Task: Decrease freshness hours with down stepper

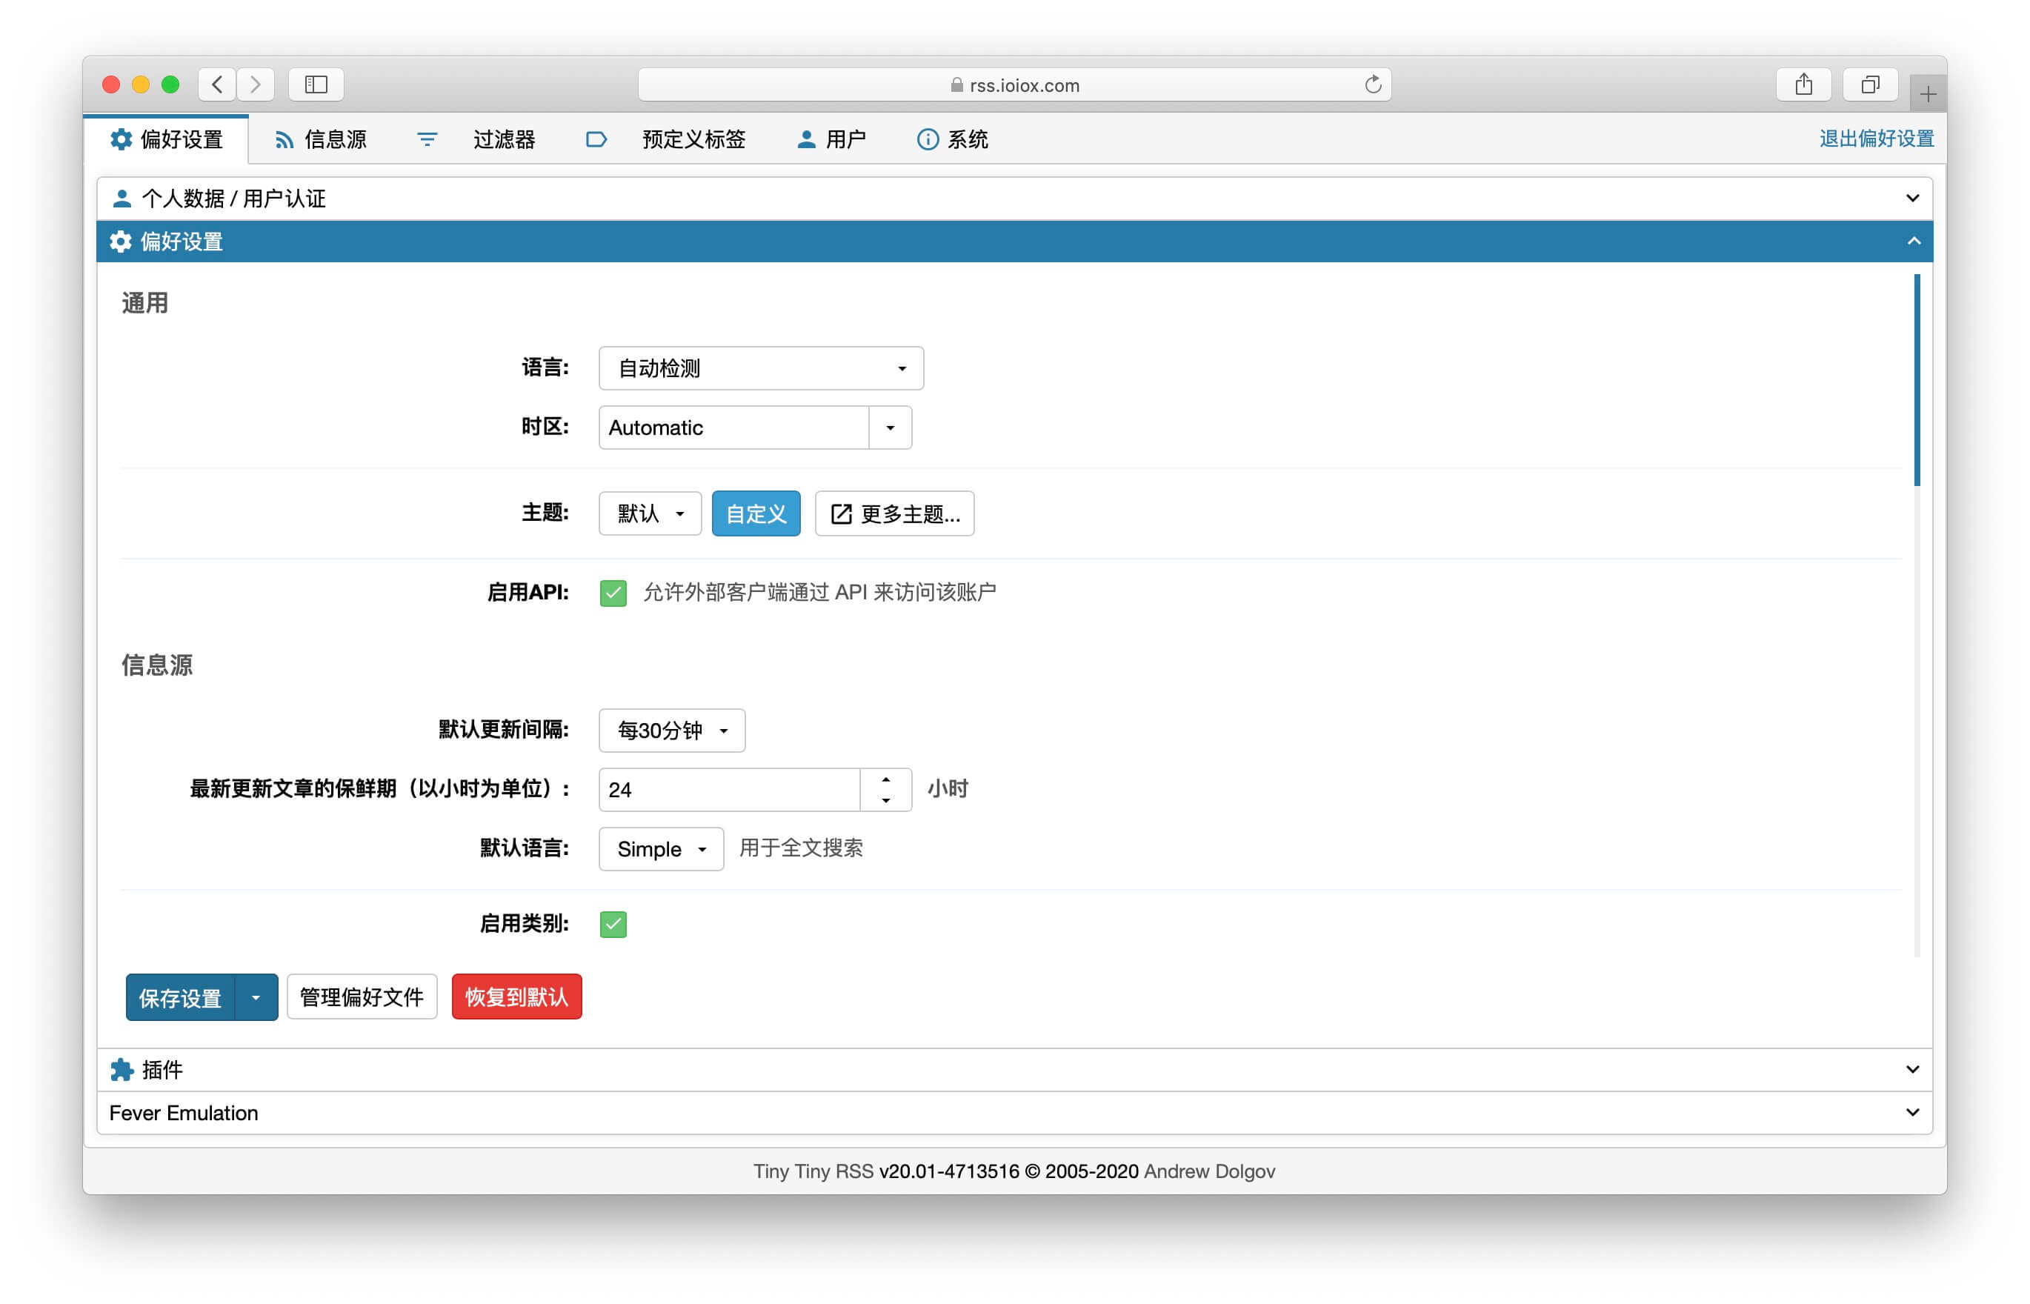Action: click(x=885, y=800)
